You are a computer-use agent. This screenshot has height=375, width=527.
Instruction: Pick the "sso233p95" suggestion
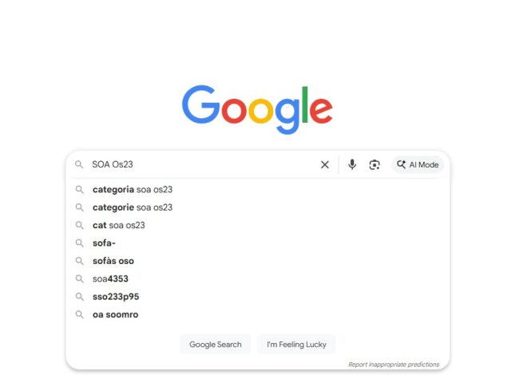tap(116, 297)
